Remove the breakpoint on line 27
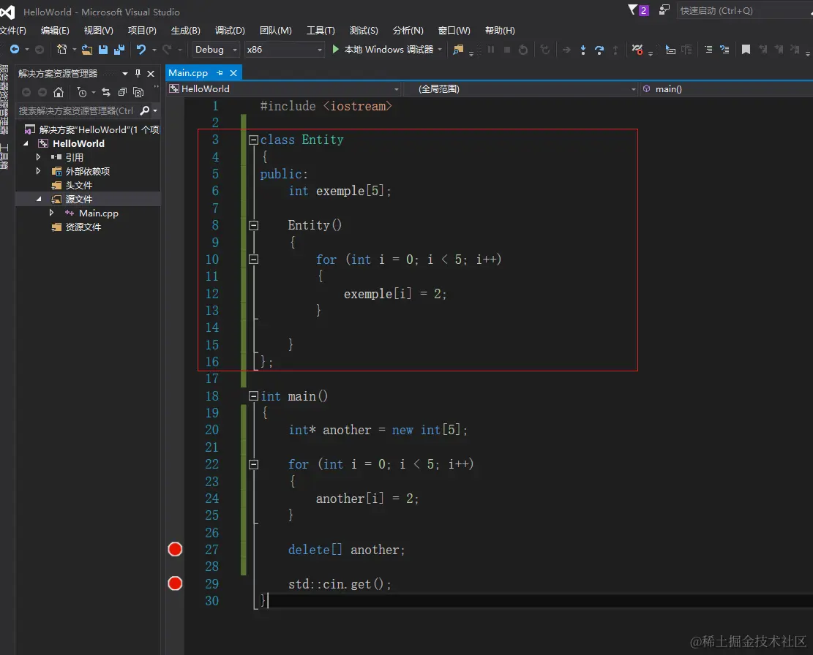This screenshot has height=655, width=813. [175, 550]
